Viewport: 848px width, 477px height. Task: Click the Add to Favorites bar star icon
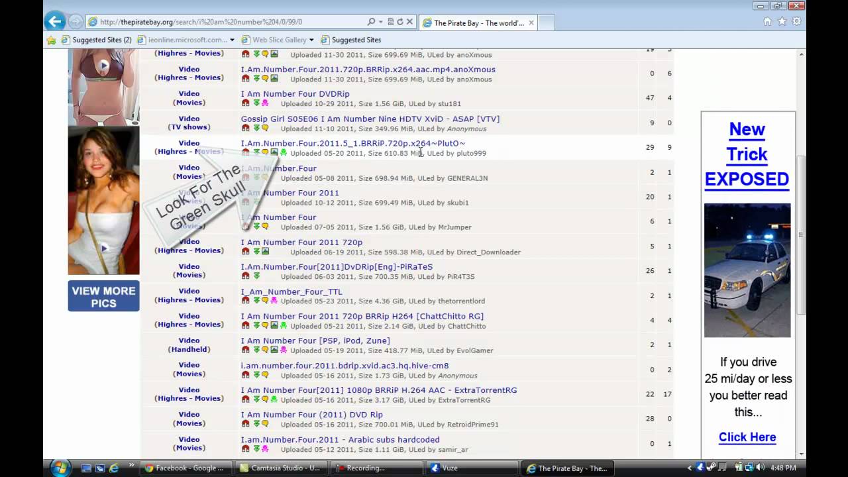click(51, 40)
